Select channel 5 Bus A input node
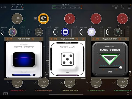Viewport: 132px width, 99px height. 122,19
